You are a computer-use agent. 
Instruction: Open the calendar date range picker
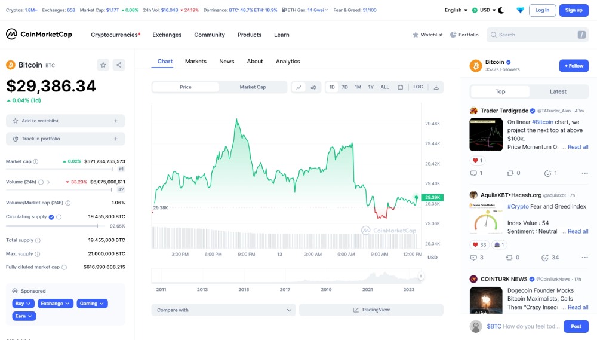tap(400, 87)
